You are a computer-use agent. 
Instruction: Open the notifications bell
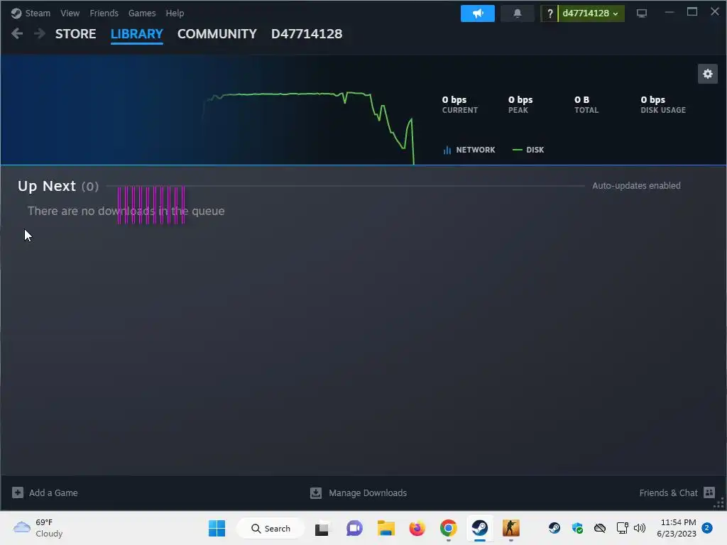[518, 13]
